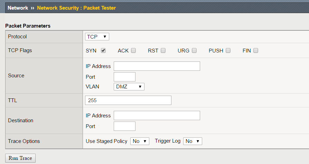Open the Source VLAN DMZ dropdown
309x164 pixels.
(129, 87)
